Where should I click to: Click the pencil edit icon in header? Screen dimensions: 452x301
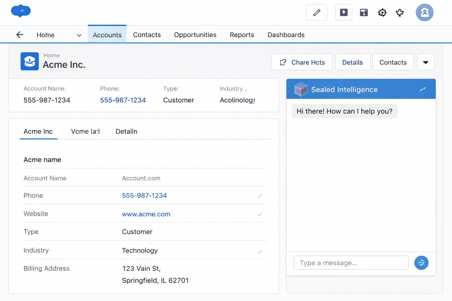[317, 13]
